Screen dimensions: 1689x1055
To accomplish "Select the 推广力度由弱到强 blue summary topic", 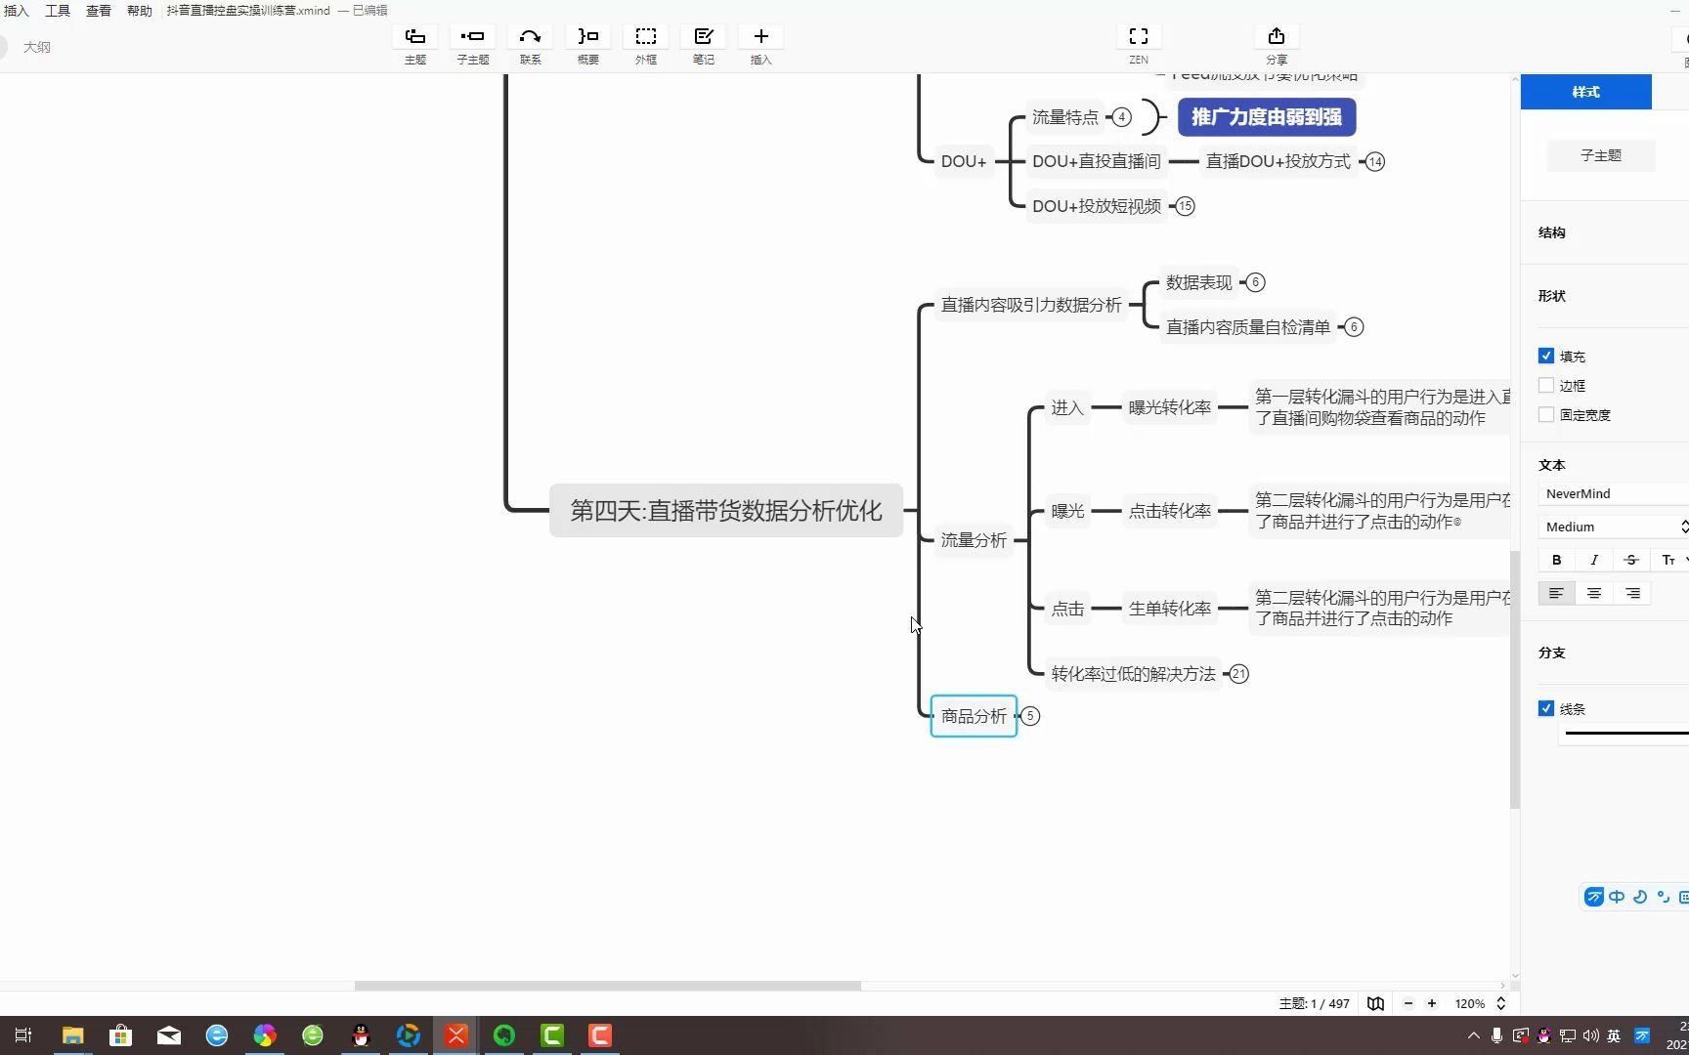I will tap(1267, 117).
